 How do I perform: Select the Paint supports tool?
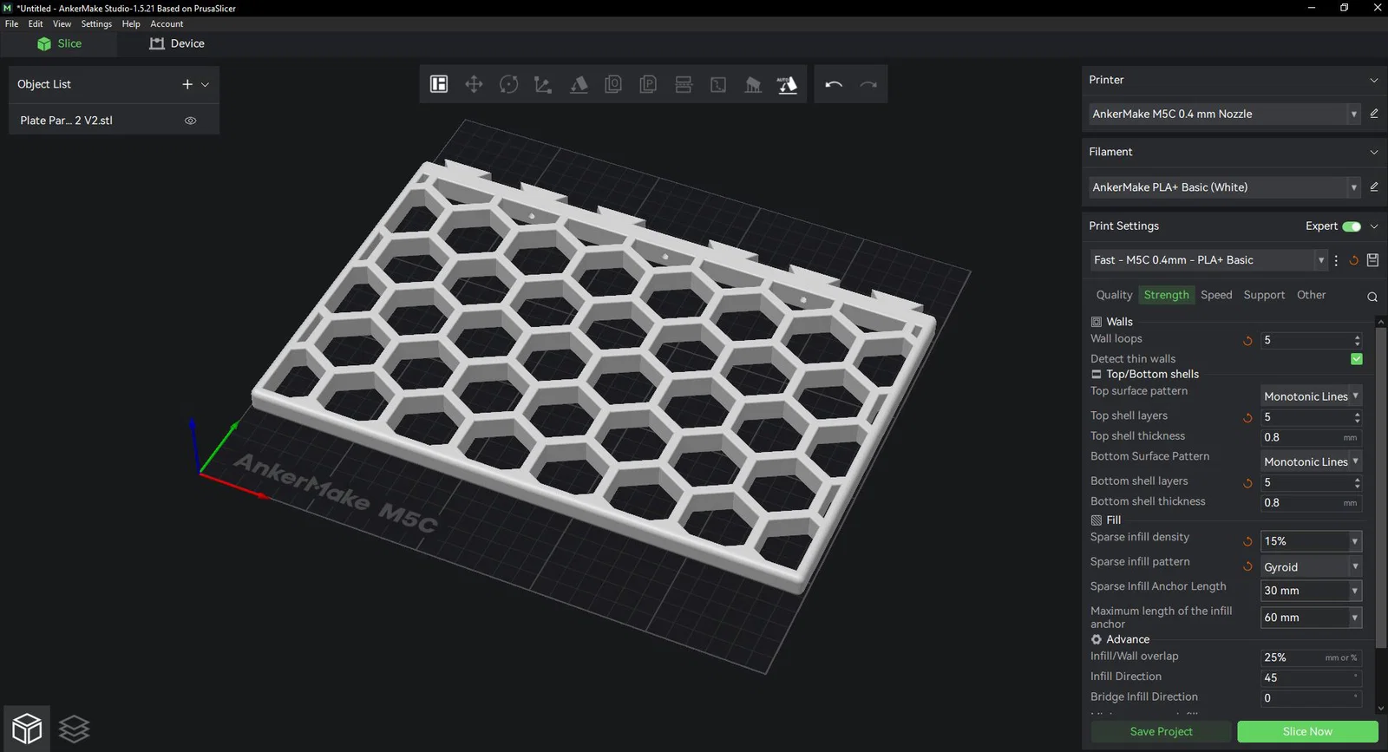[753, 84]
